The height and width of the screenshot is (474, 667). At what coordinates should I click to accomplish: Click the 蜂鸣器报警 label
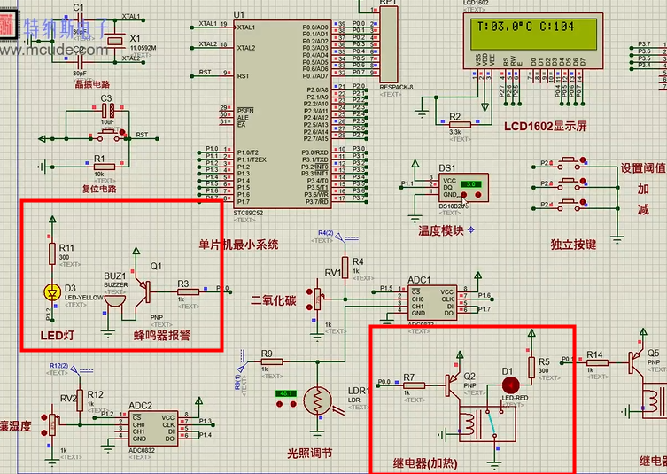point(162,335)
